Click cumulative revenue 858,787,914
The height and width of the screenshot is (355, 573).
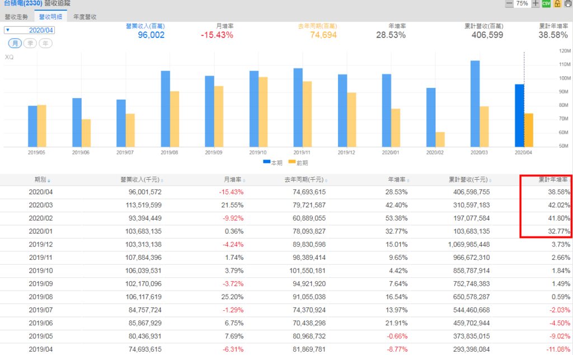pos(471,270)
